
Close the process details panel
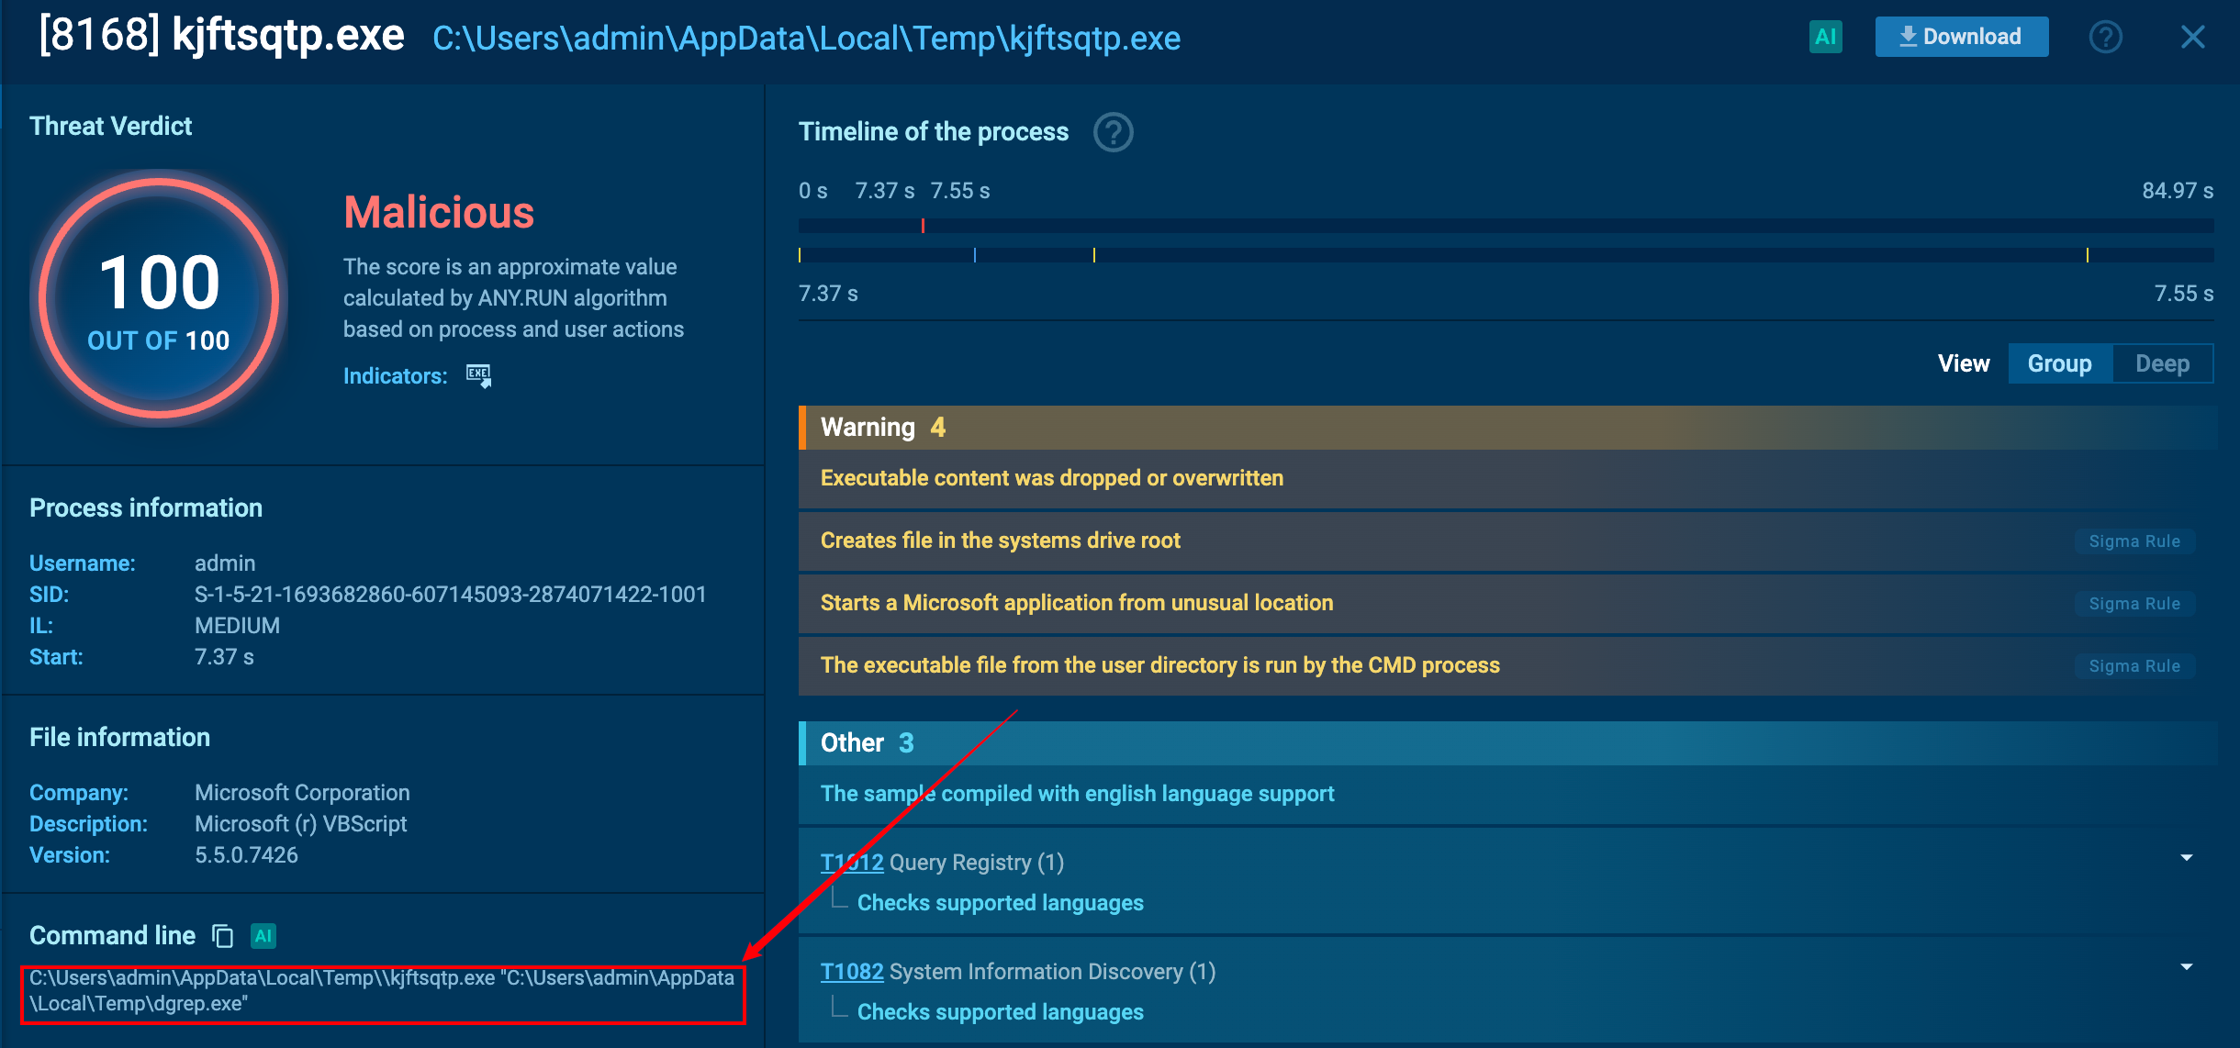point(2192,37)
